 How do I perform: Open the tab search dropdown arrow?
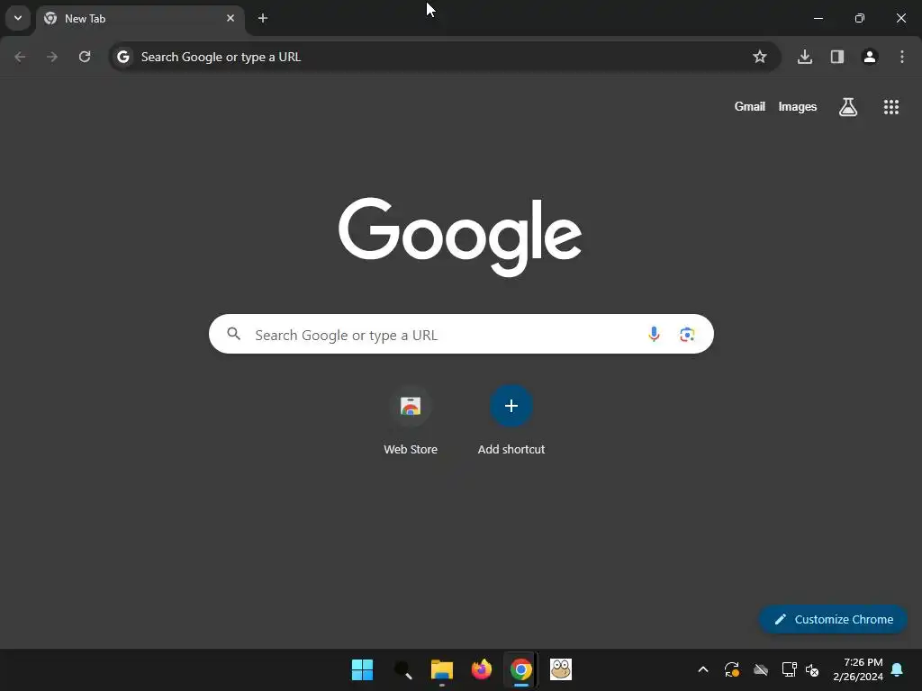click(x=18, y=18)
